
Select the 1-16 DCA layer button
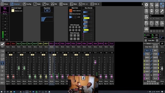click(x=2, y=55)
